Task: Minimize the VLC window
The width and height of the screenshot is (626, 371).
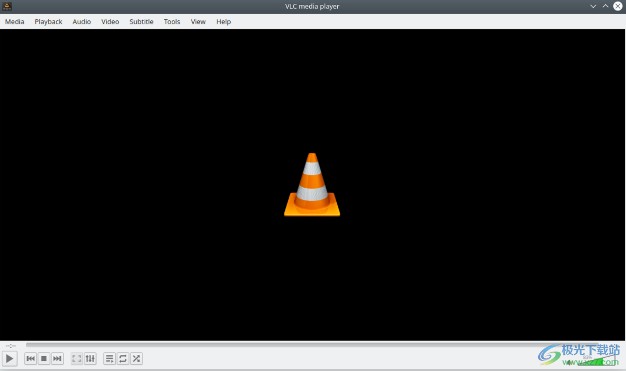Action: point(593,7)
